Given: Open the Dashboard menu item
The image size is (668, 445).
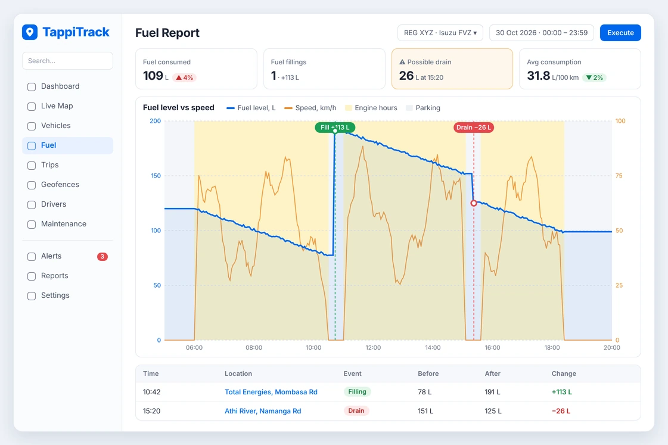Looking at the screenshot, I should click(67, 86).
